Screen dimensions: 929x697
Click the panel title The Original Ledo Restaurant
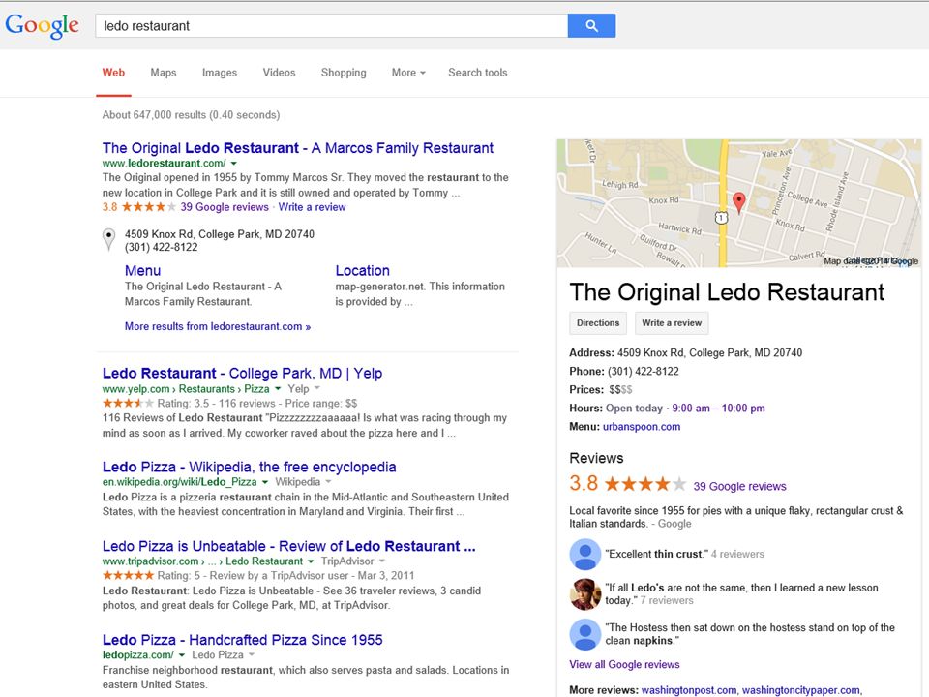tap(727, 291)
